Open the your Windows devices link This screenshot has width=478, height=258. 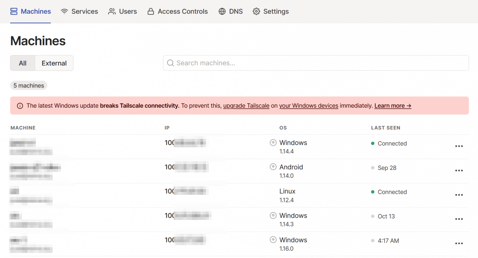coord(309,106)
